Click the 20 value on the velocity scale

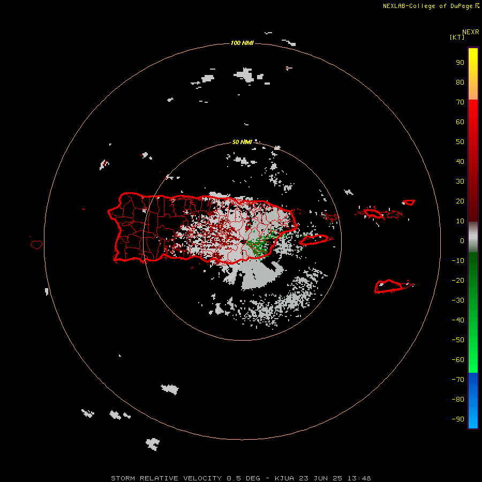(460, 201)
